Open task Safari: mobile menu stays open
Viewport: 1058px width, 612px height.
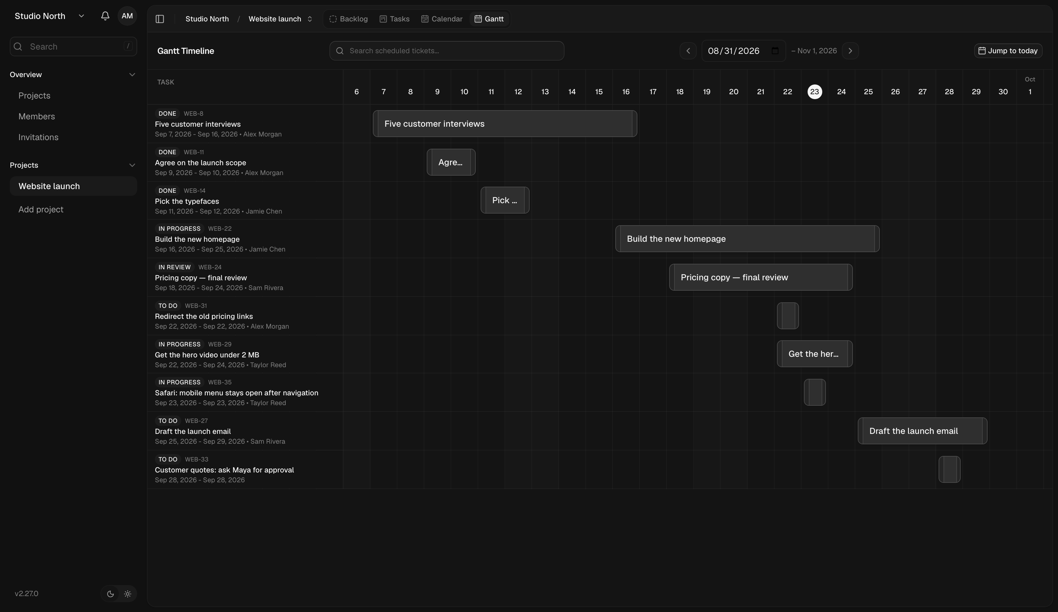tap(236, 393)
